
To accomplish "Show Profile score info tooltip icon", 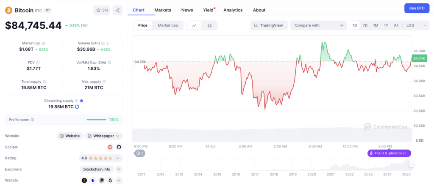I will [32, 120].
